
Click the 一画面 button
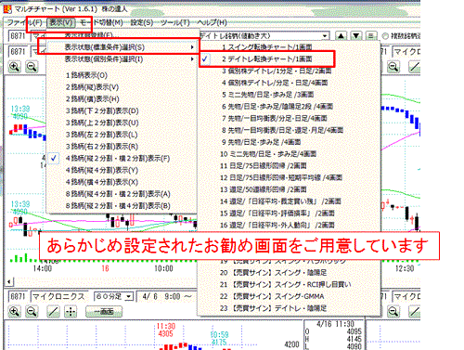104,312
